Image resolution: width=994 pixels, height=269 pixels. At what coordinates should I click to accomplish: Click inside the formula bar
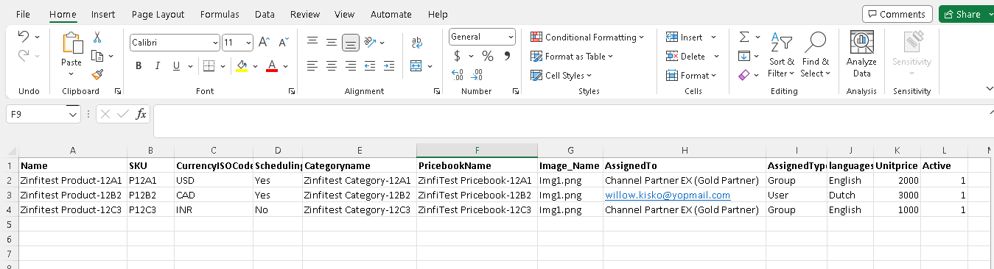click(x=571, y=121)
